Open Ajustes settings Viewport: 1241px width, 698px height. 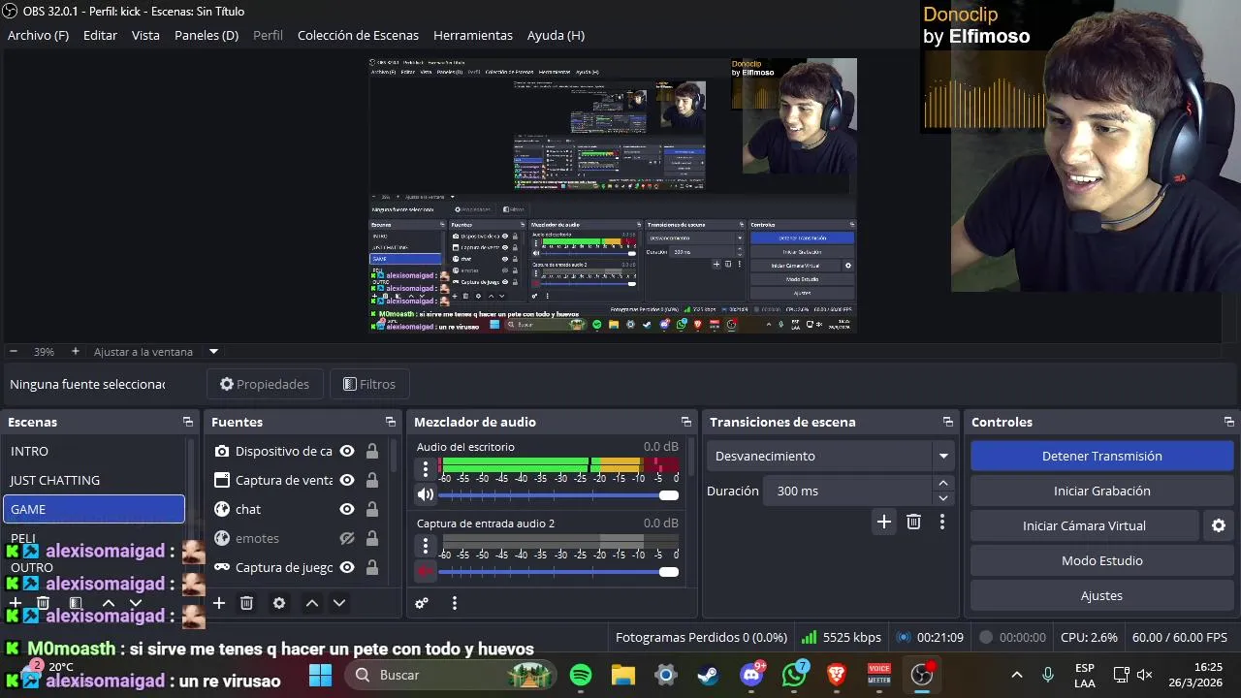[x=1101, y=595]
